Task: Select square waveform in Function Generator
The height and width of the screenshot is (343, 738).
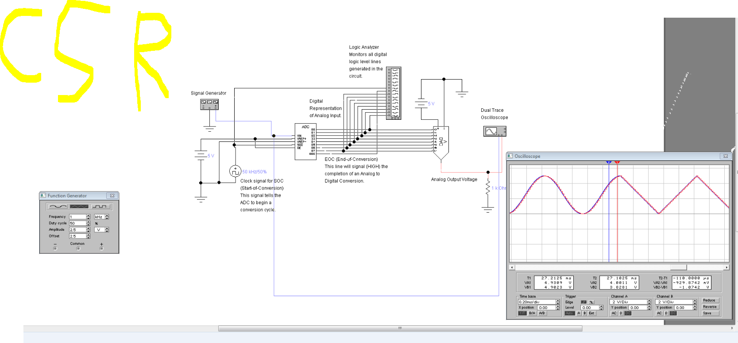Action: pos(100,206)
